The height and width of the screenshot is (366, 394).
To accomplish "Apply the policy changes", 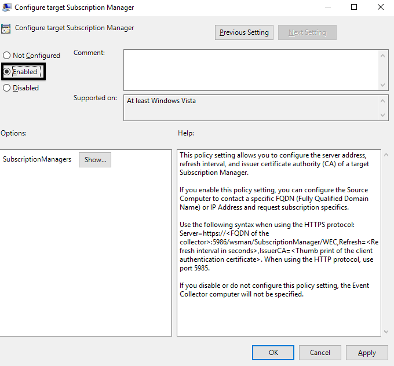I will (367, 353).
